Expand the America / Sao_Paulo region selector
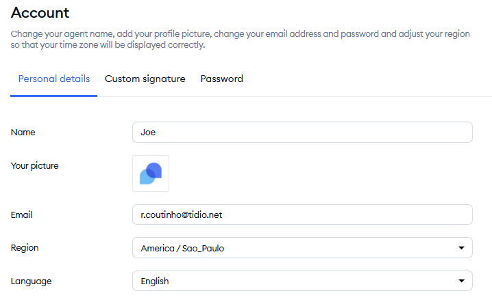The image size is (492, 304). point(302,248)
